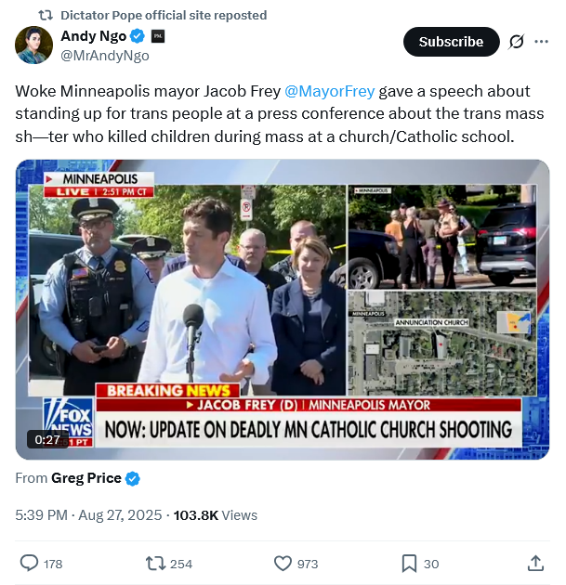Image resolution: width=566 pixels, height=585 pixels.
Task: Play the Fox News video of Jacob Frey
Action: [x=282, y=309]
